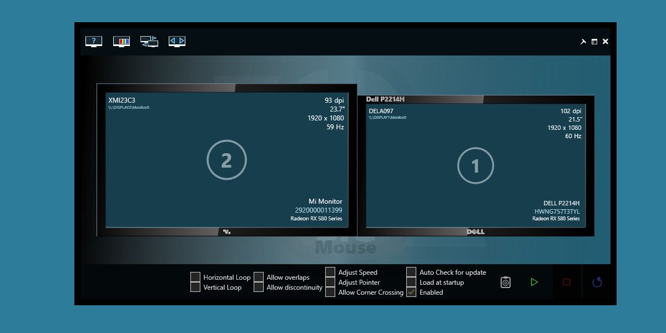The image size is (666, 333).
Task: Select monitor 1 circled number
Action: (x=475, y=165)
